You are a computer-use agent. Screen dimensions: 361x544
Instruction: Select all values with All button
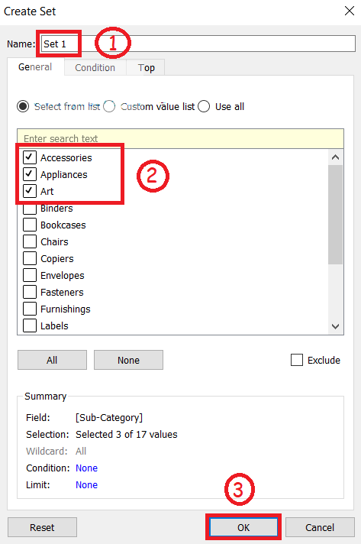click(x=52, y=360)
